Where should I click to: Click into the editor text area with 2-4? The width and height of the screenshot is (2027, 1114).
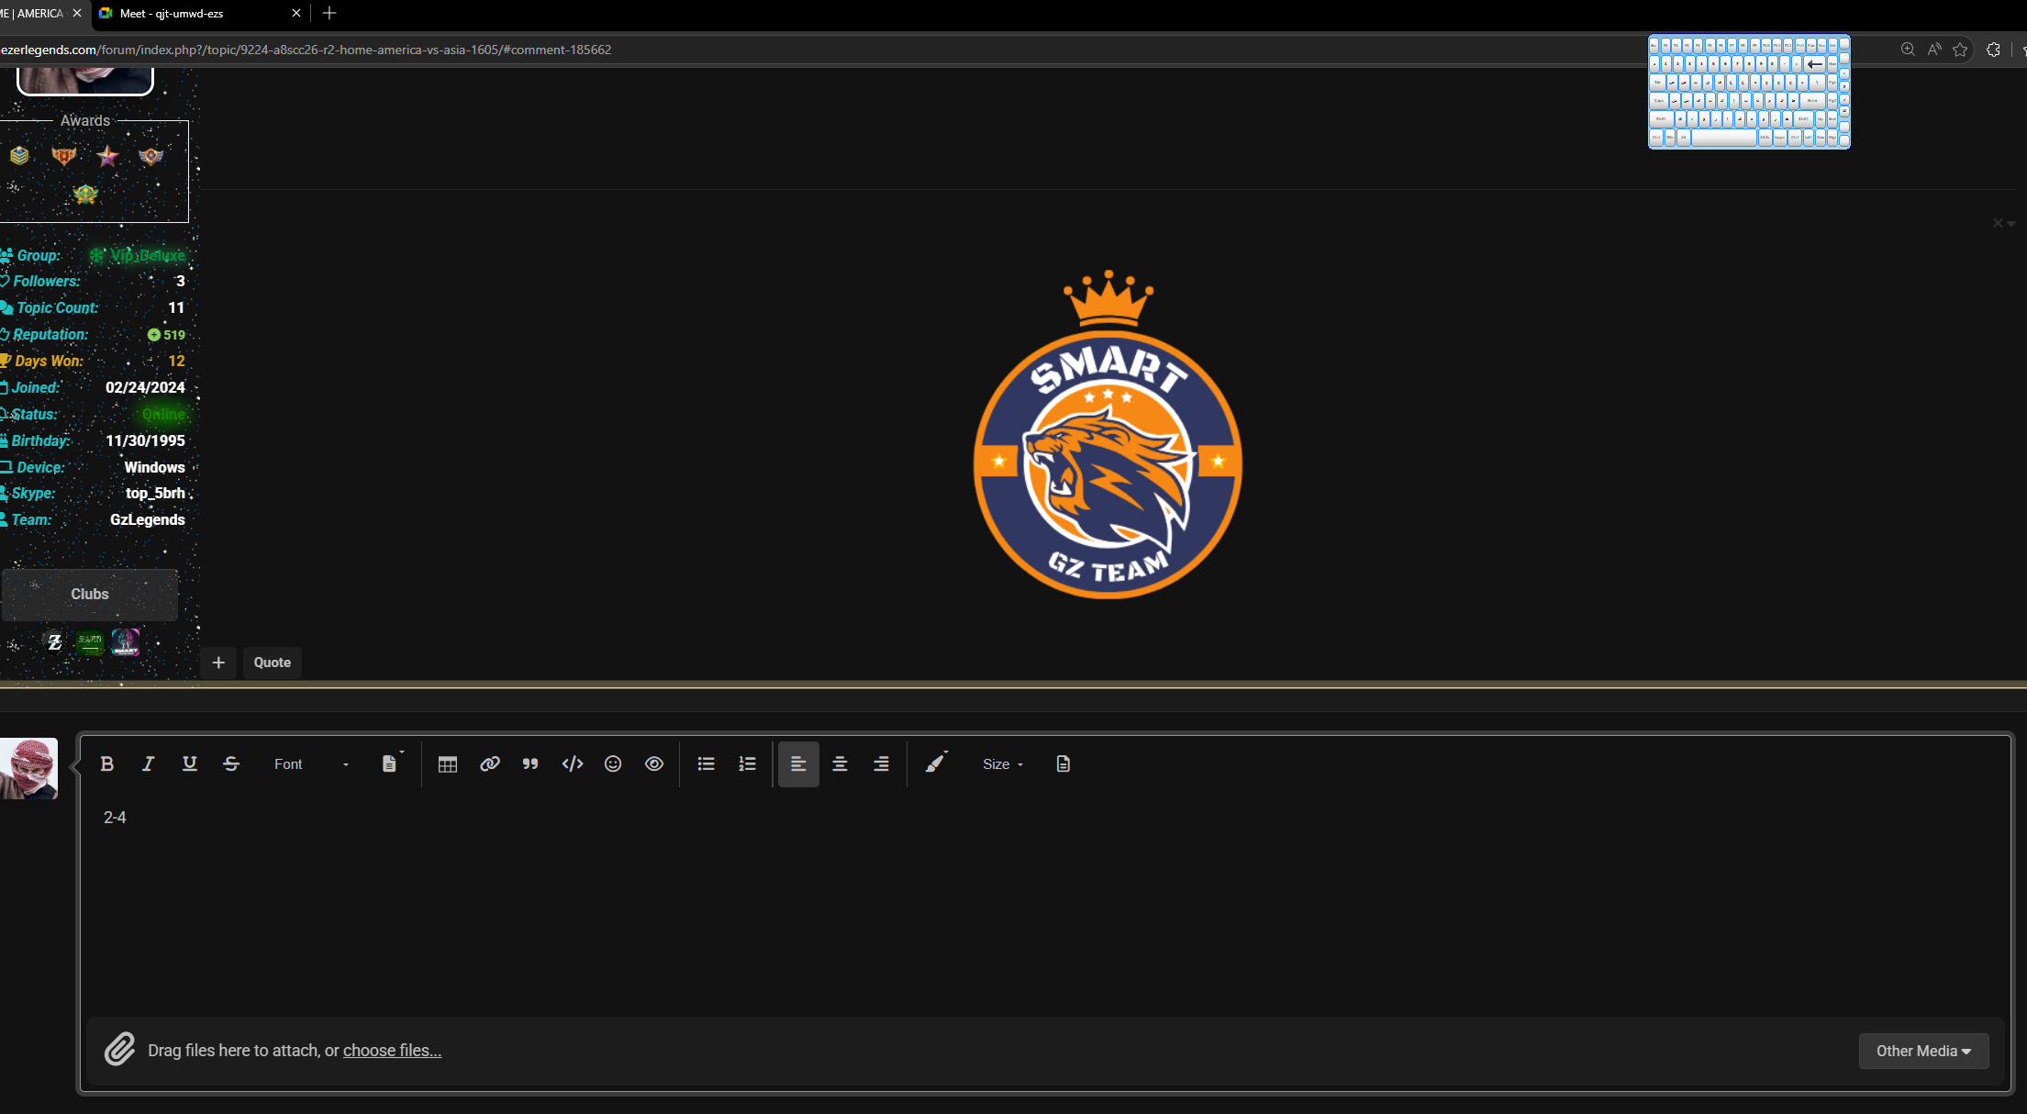coord(1046,904)
